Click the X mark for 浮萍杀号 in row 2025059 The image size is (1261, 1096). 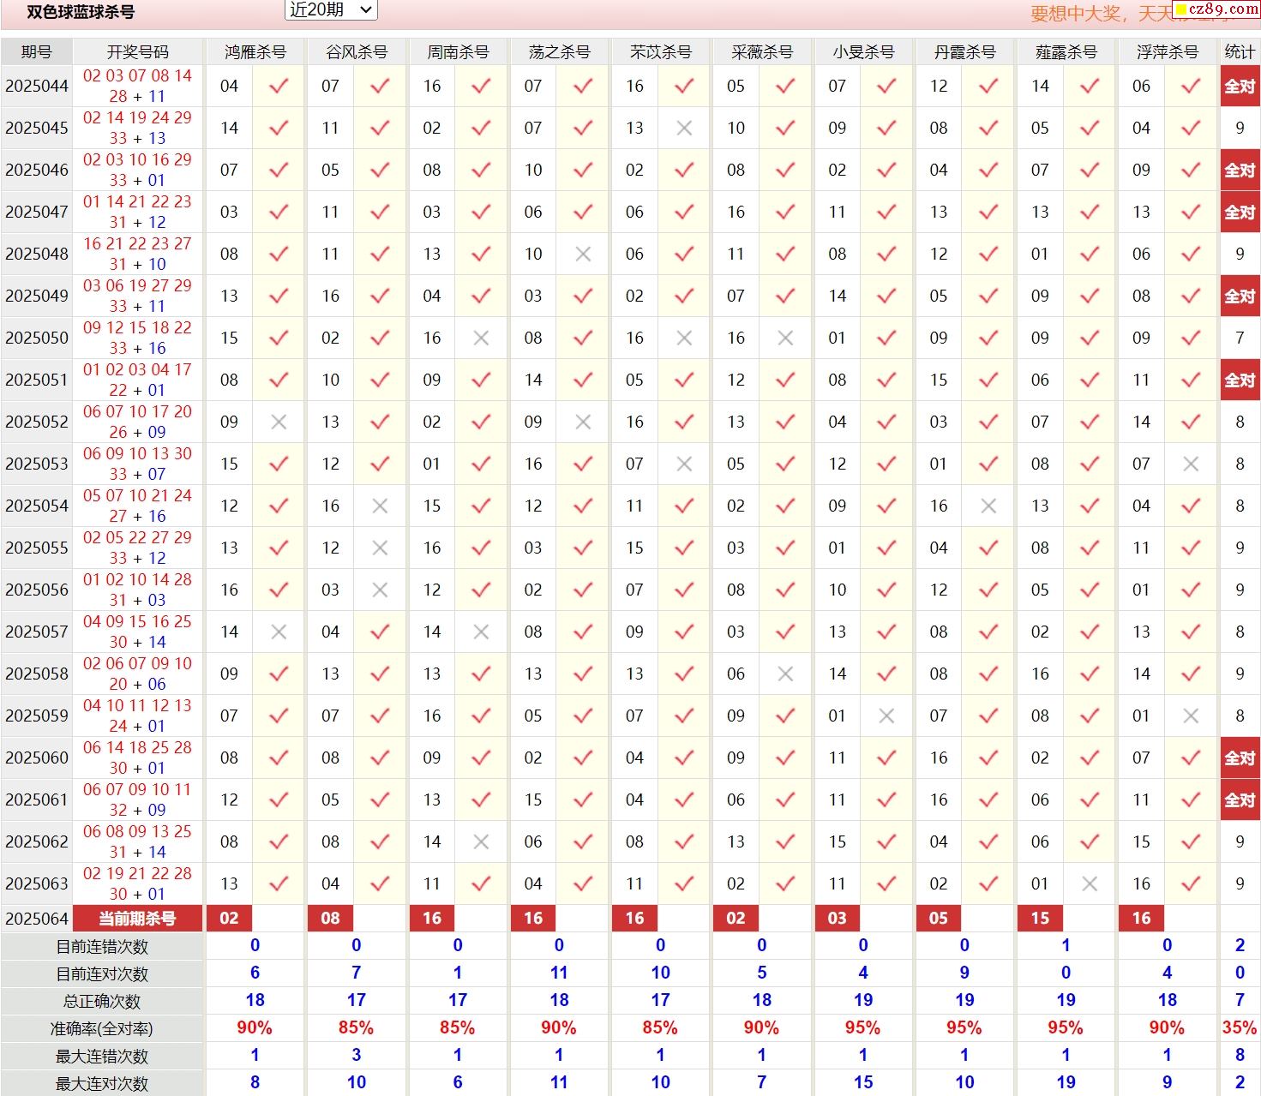coord(1191,716)
